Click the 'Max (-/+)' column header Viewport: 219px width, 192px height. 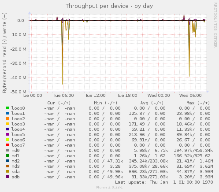198,103
